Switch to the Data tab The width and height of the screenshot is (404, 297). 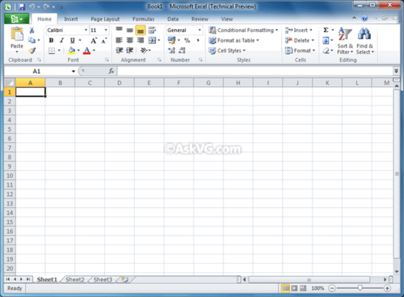coord(173,19)
